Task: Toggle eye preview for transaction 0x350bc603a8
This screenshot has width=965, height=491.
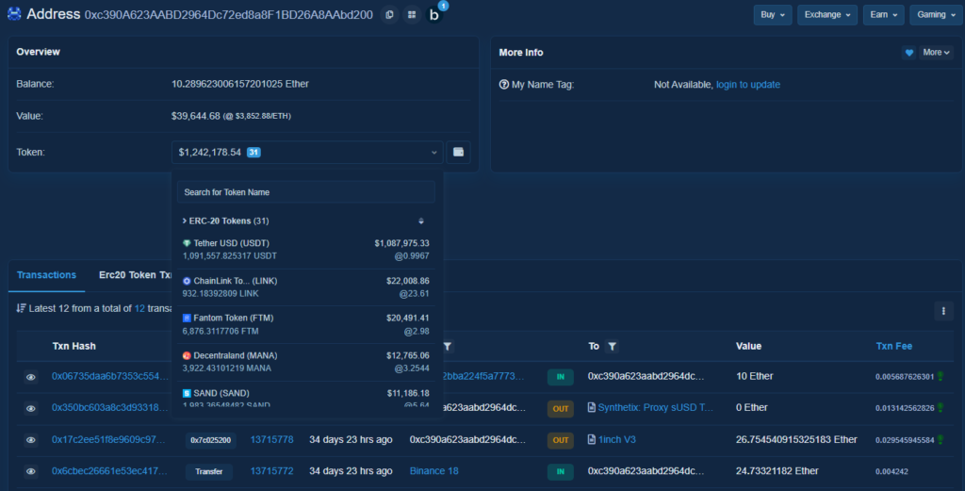Action: 31,408
